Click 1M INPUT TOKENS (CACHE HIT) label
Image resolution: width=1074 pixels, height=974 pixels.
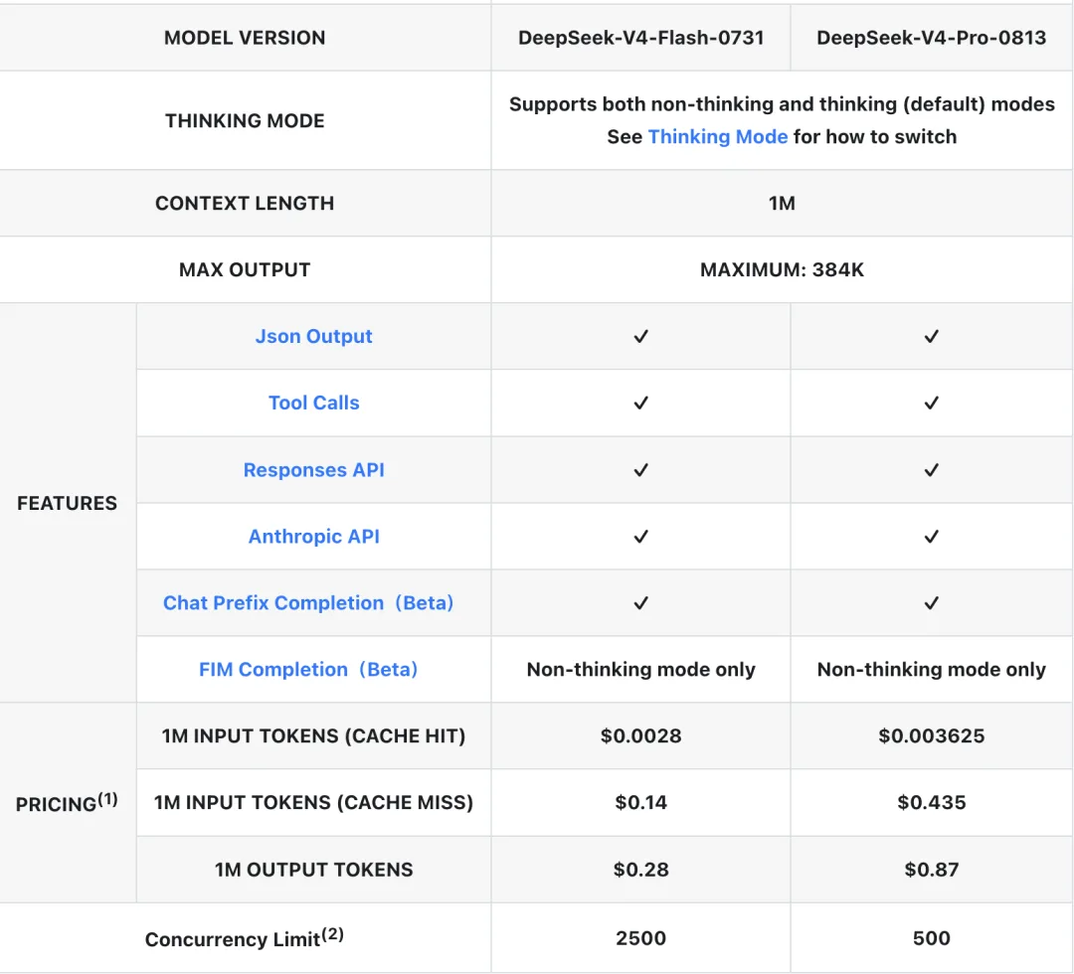tap(313, 735)
